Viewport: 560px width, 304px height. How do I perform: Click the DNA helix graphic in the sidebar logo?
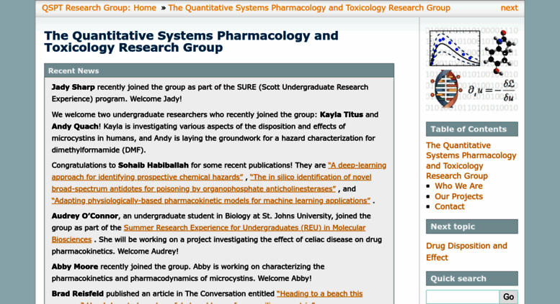tap(445, 89)
